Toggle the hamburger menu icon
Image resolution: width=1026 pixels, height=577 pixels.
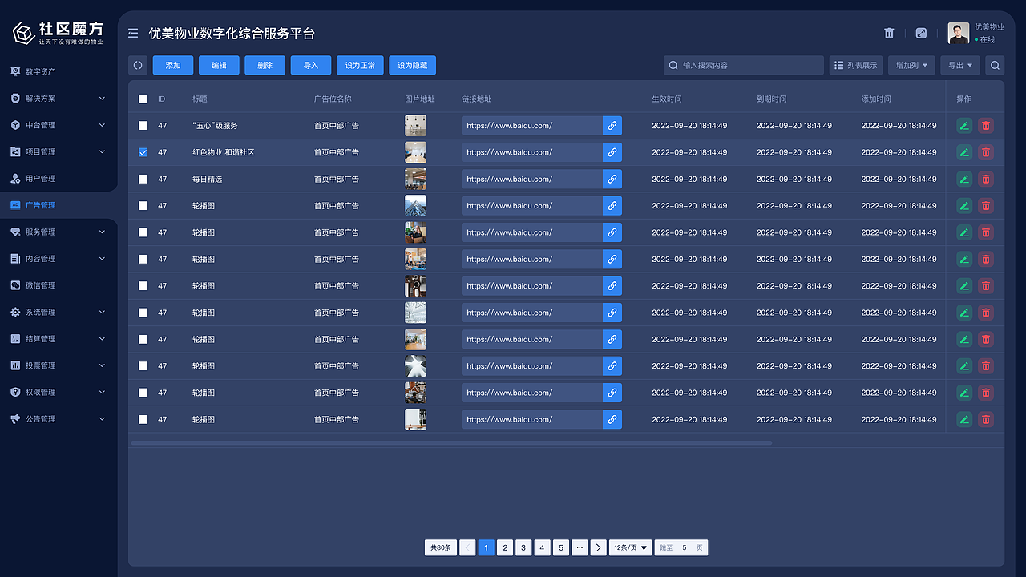(x=133, y=34)
